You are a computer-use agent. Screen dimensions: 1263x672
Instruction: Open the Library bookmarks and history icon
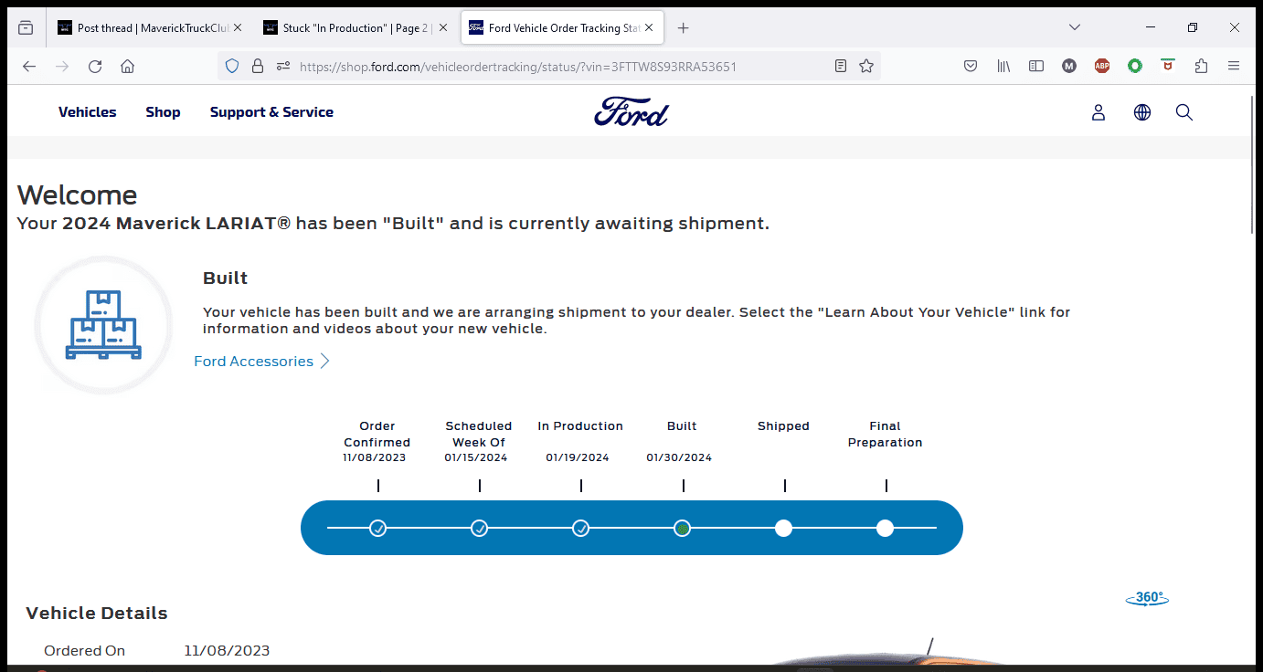(x=1003, y=67)
